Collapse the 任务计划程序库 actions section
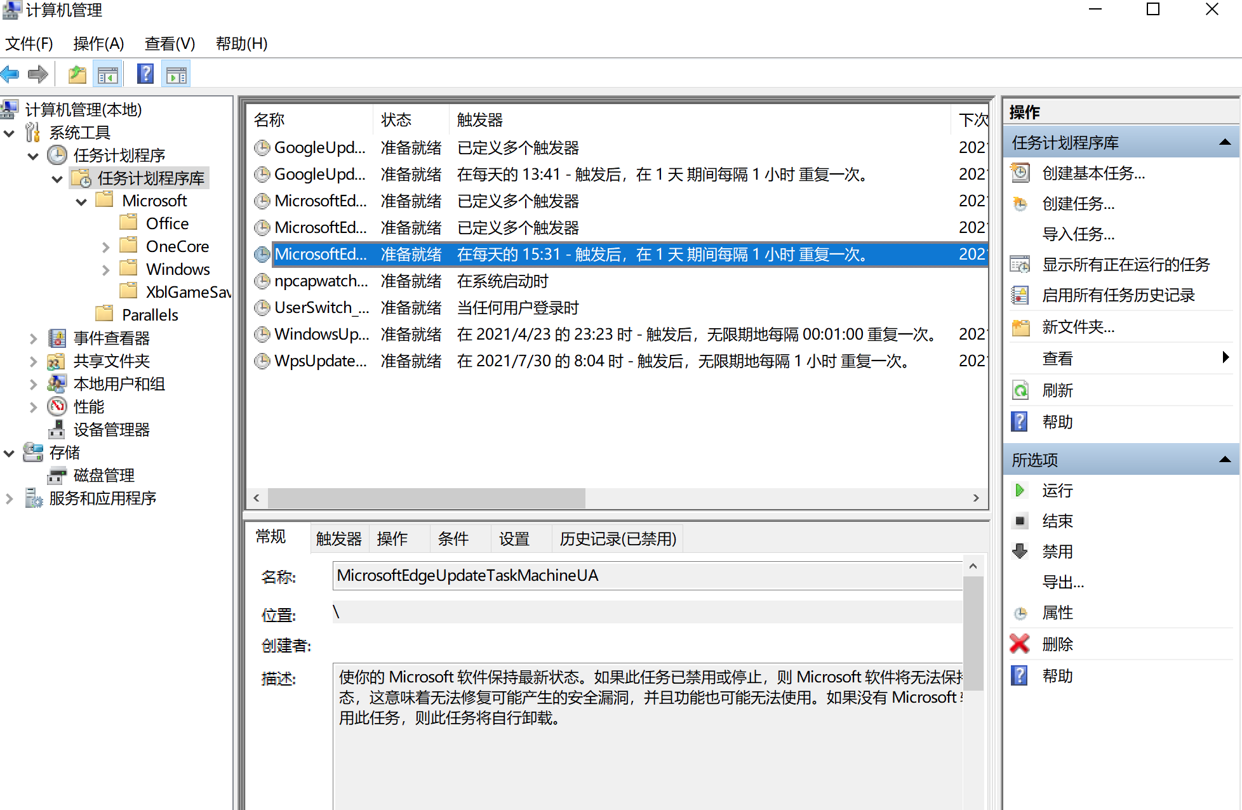Image resolution: width=1242 pixels, height=810 pixels. tap(1225, 142)
